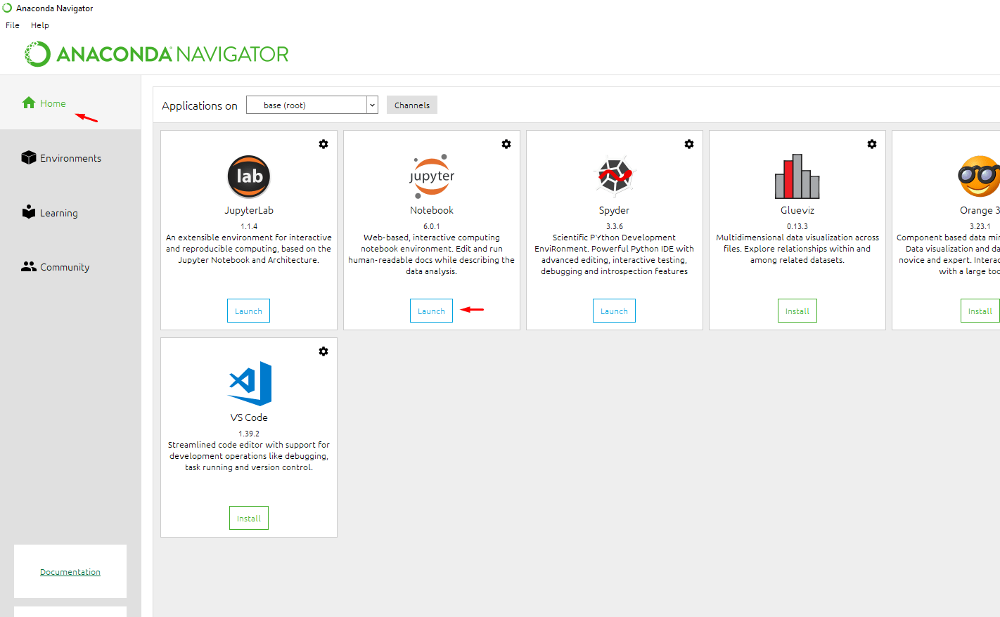Switch to the Community tab

65,267
